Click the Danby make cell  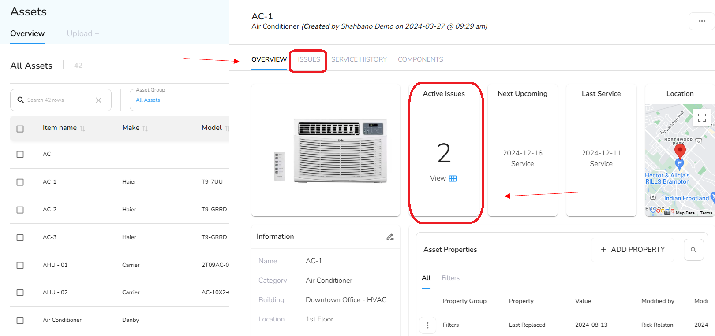[x=131, y=320]
